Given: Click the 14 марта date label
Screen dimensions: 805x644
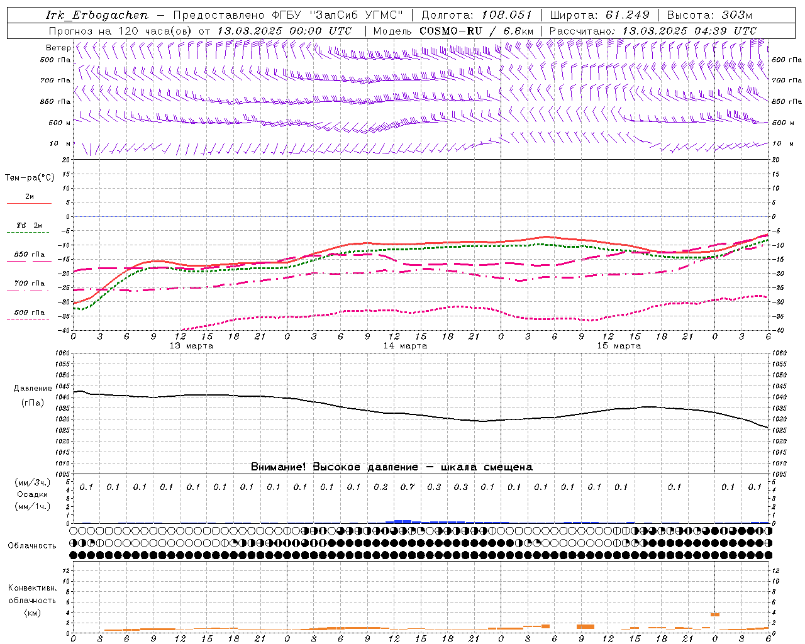Looking at the screenshot, I should tap(405, 346).
